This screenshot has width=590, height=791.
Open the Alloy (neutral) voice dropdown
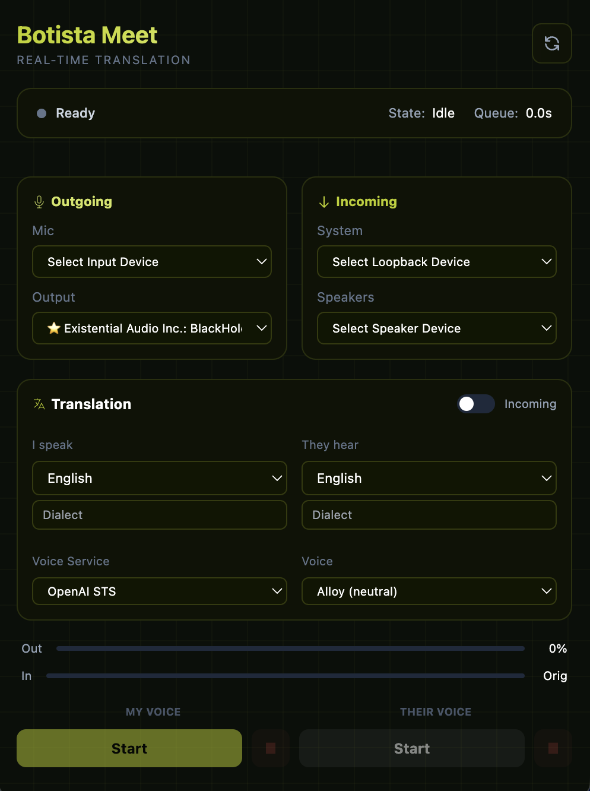[429, 591]
